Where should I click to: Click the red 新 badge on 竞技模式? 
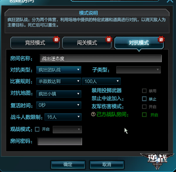(x=56, y=39)
